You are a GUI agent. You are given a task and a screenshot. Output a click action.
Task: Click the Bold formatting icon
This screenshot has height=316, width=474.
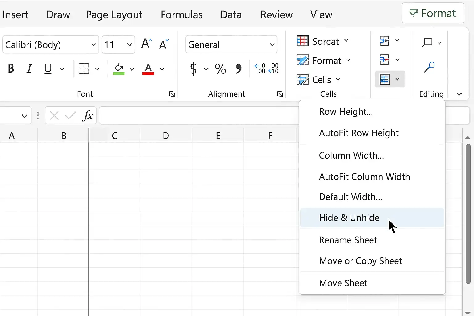11,69
